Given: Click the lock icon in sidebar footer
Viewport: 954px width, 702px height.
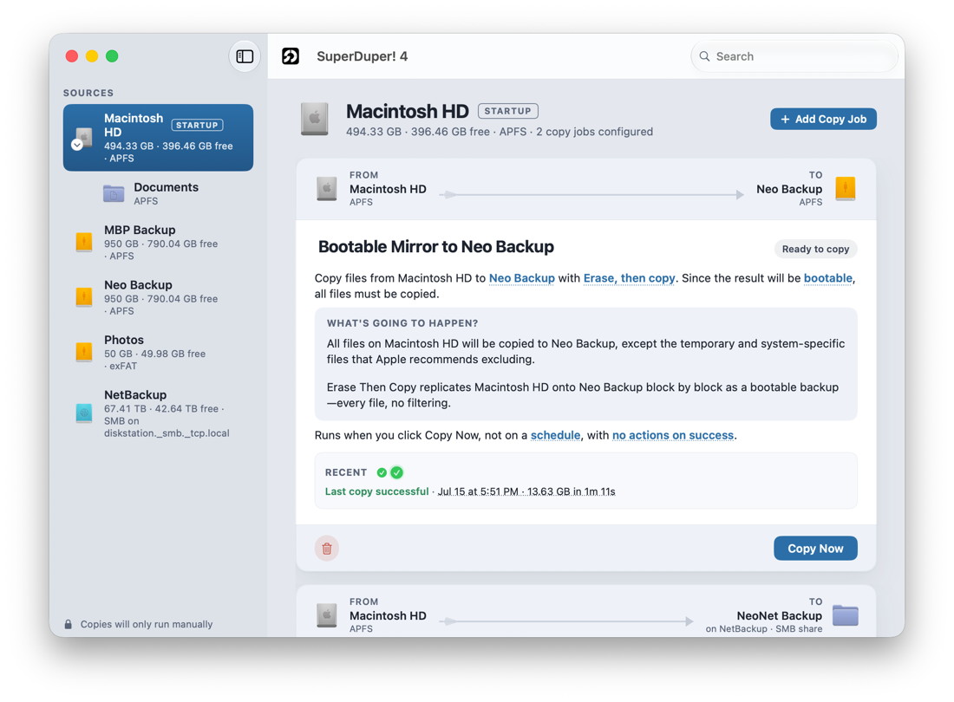Looking at the screenshot, I should coord(69,624).
